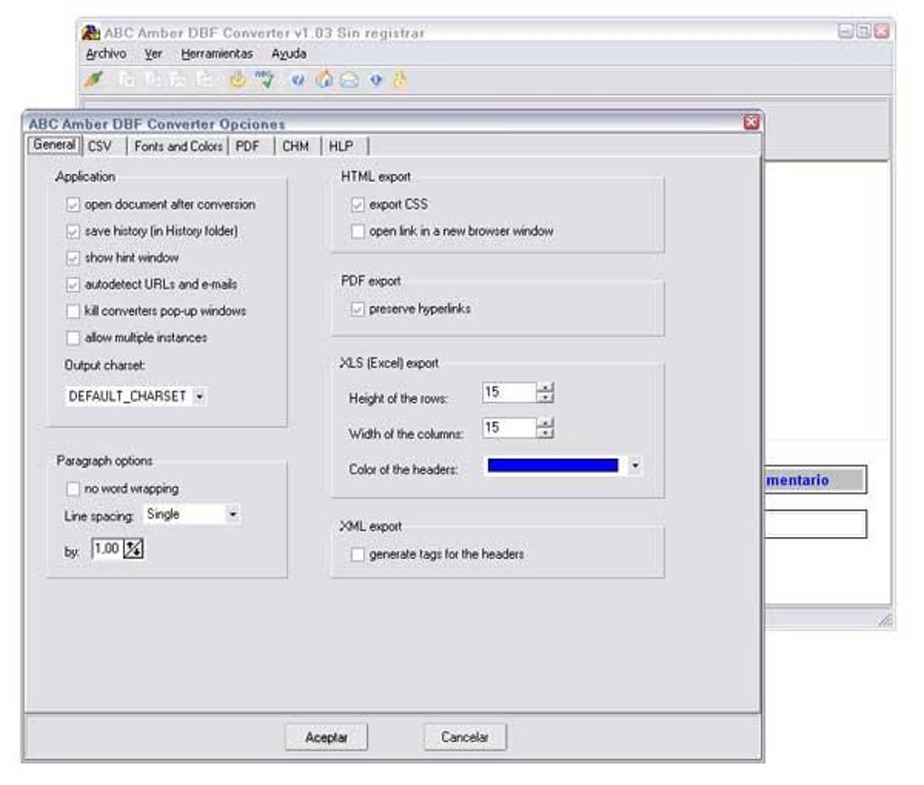
Task: Toggle autodetect URLs and e-mails
Action: pyautogui.click(x=72, y=285)
